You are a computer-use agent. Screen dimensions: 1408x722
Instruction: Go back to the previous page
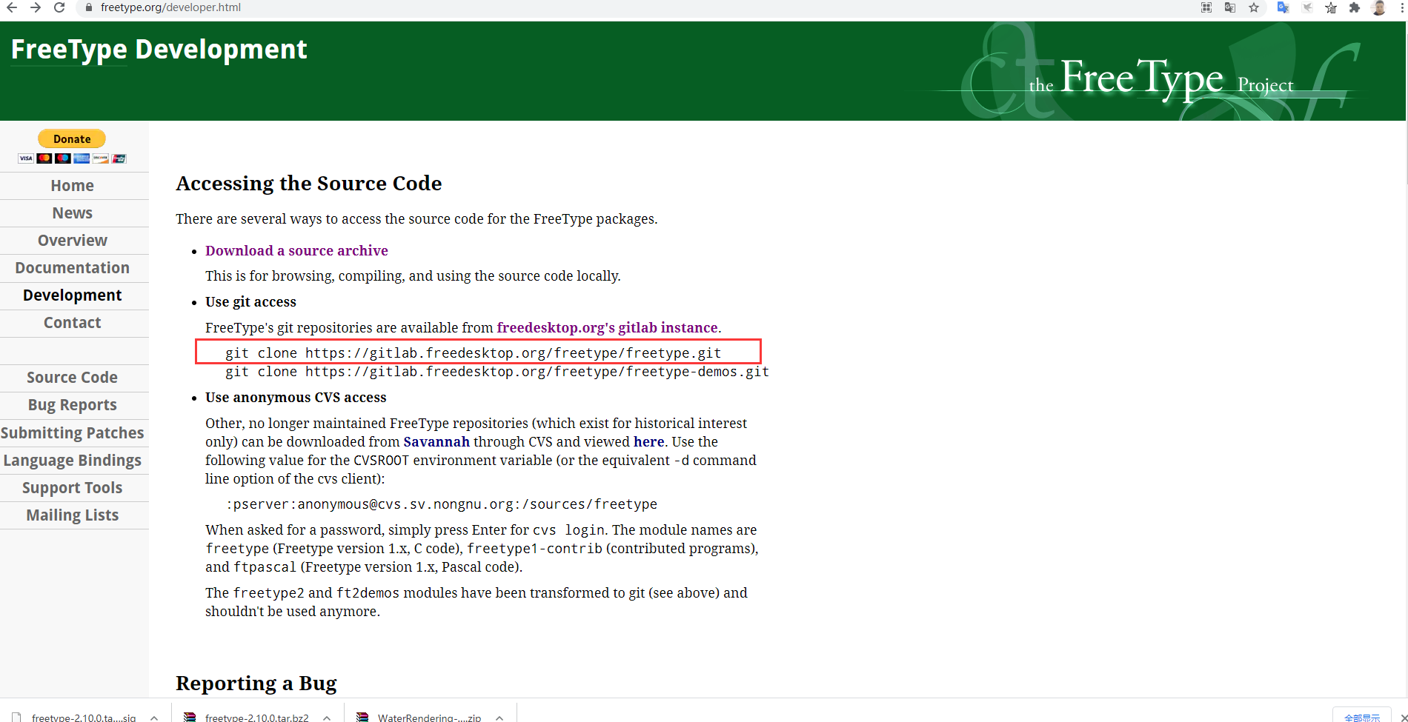point(11,7)
